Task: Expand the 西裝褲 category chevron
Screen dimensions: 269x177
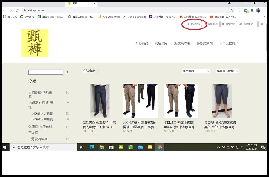Action: click(x=68, y=132)
